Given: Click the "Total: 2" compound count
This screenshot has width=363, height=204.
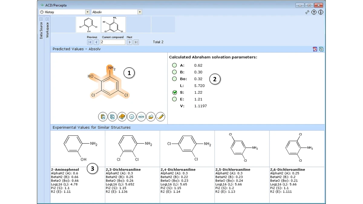Looking at the screenshot, I should point(158,42).
